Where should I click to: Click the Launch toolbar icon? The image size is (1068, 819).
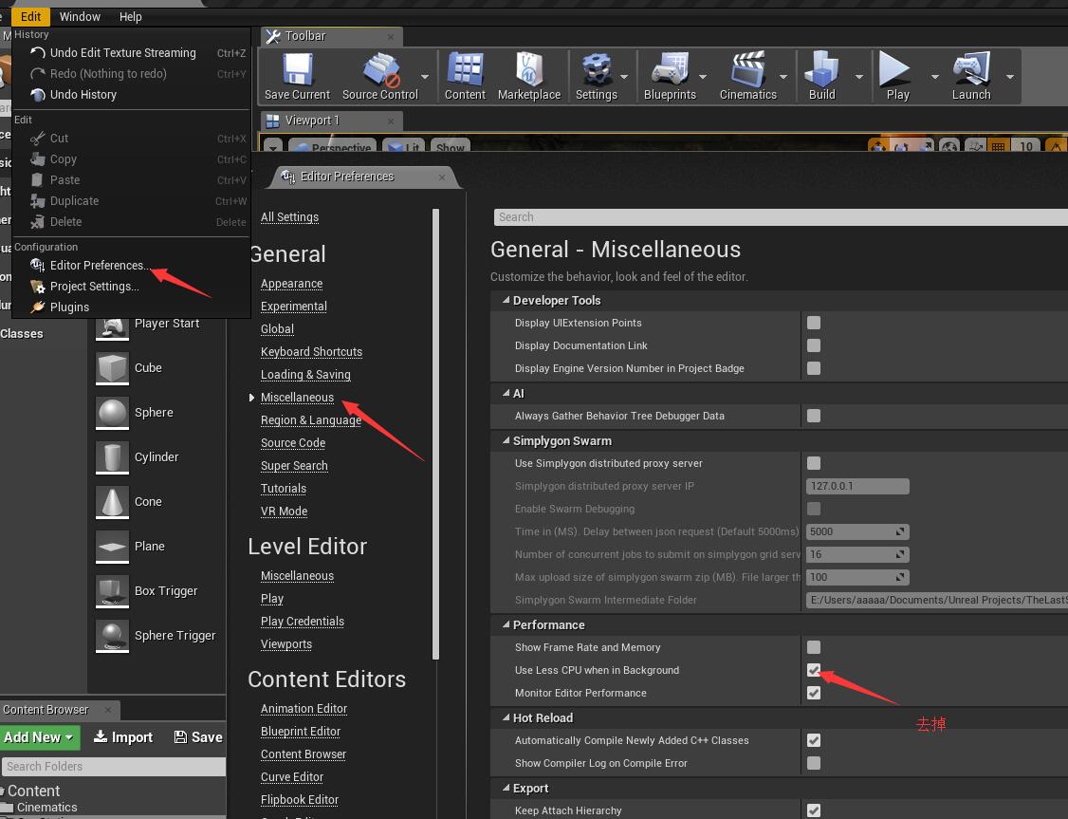coord(971,69)
